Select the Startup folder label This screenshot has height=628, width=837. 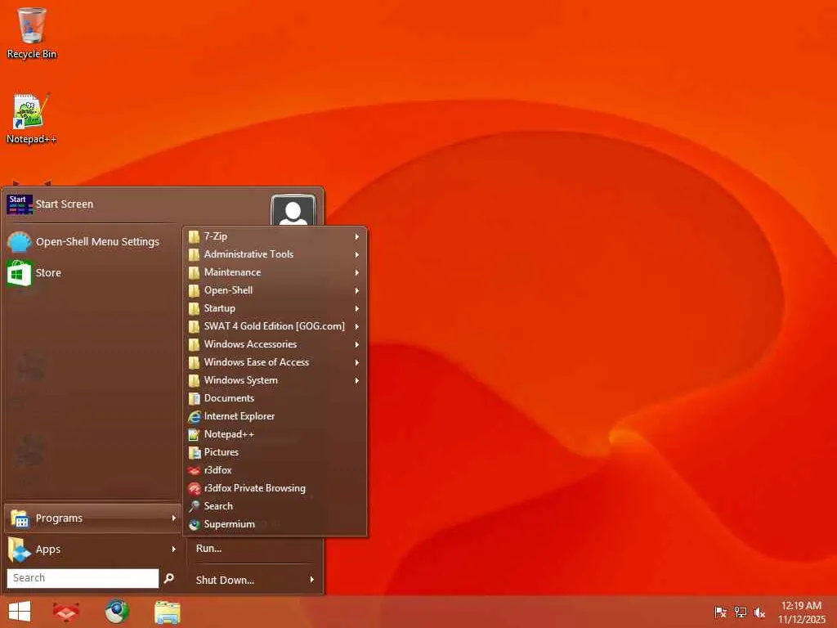point(219,308)
